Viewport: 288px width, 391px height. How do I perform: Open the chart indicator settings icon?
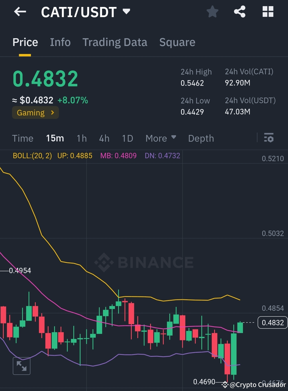[269, 138]
